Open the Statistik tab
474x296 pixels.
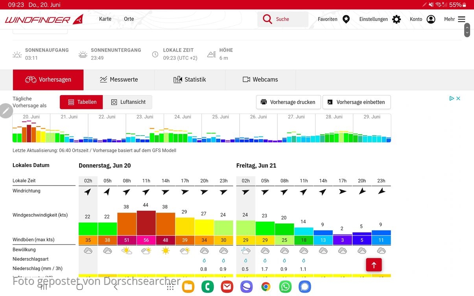[x=190, y=79]
